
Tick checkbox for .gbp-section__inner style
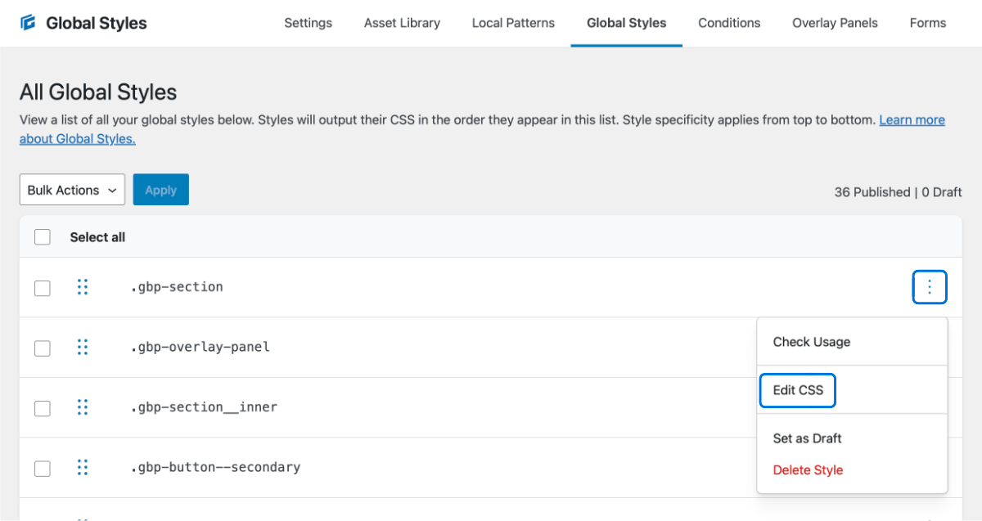tap(43, 408)
